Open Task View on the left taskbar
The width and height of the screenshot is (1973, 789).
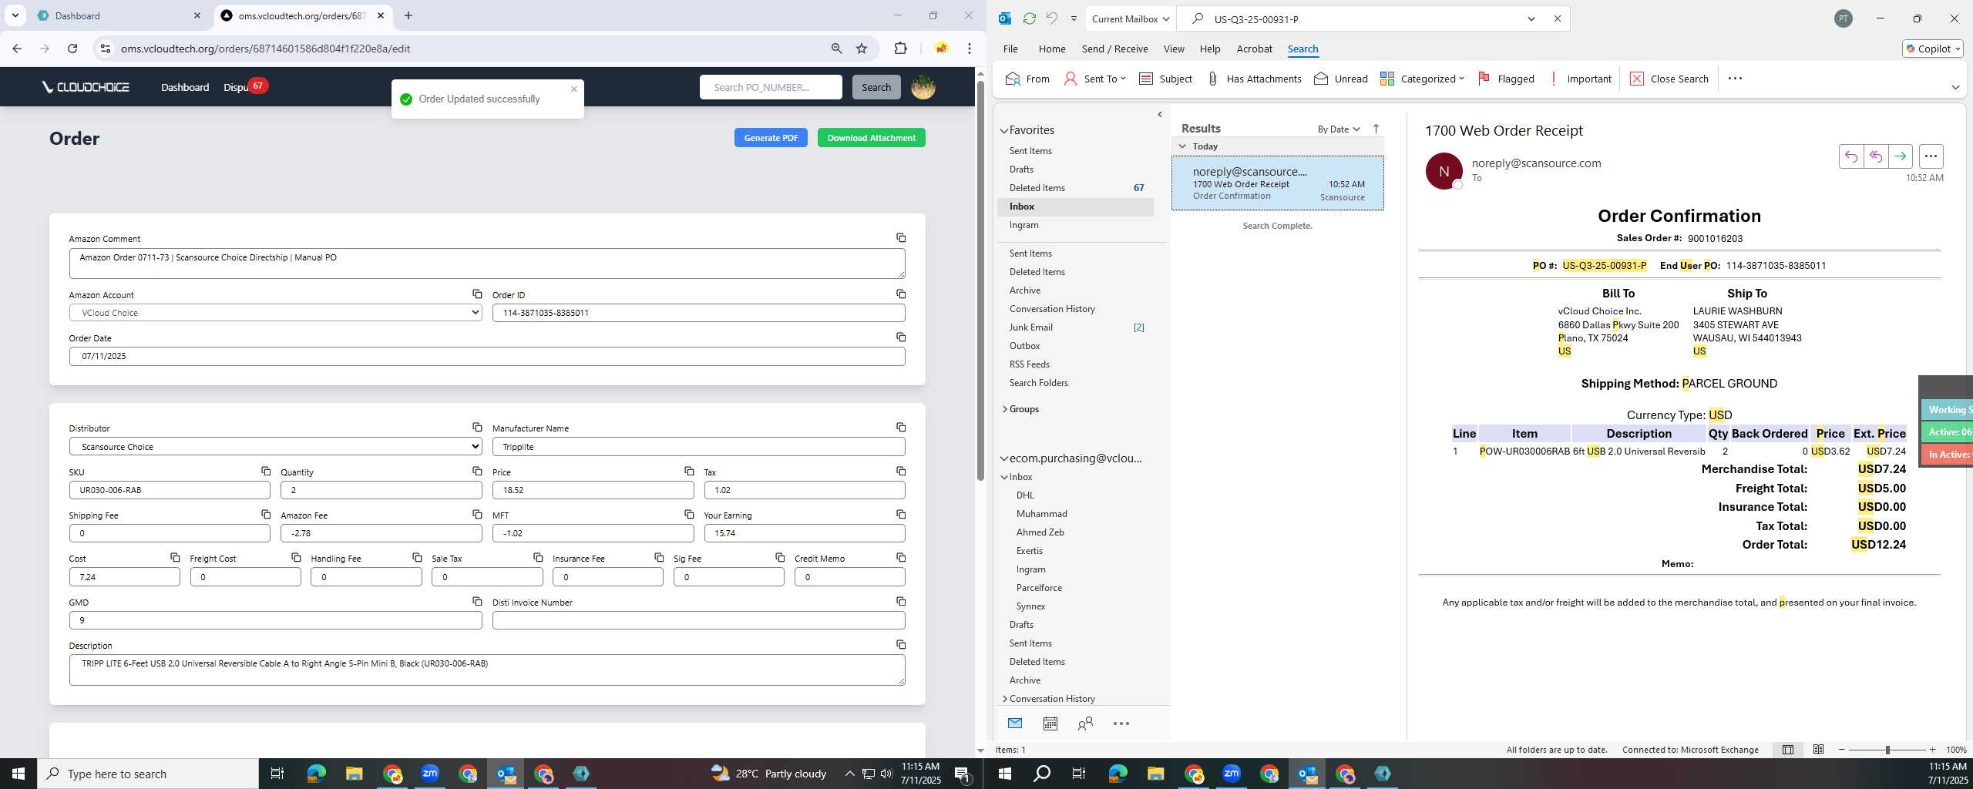[277, 774]
